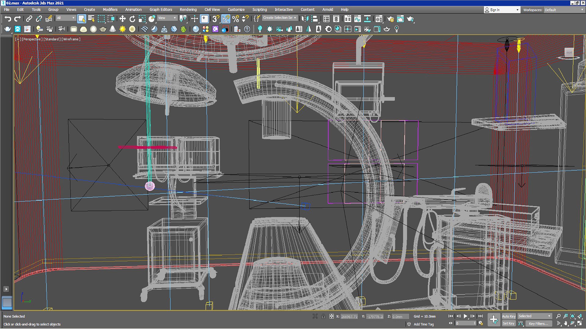Screen dimensions: 586x329
Task: Open Render Setup teapot-with-gear icon
Action: pyautogui.click(x=390, y=19)
